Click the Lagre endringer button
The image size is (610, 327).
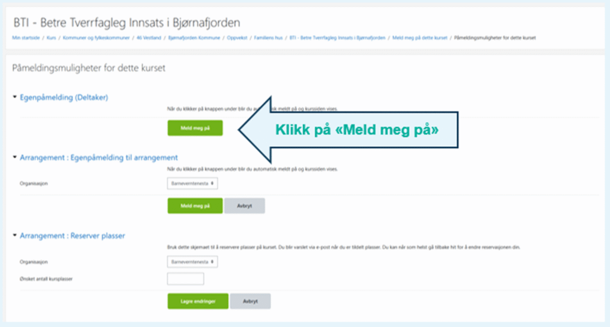coord(197,301)
